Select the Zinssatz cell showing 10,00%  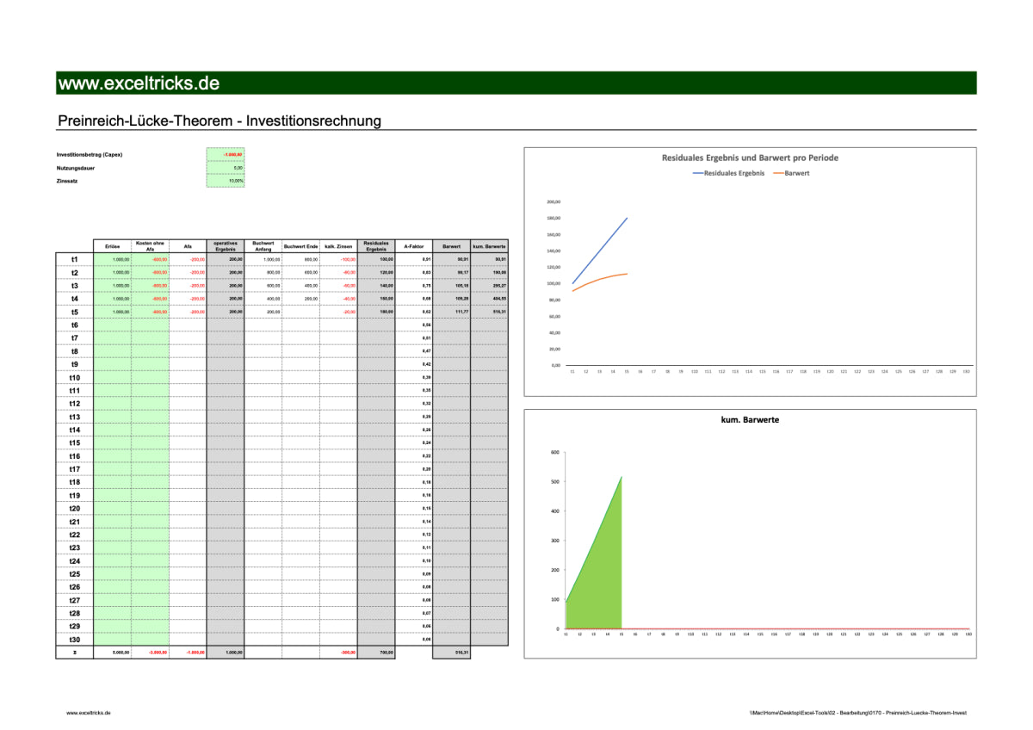226,182
